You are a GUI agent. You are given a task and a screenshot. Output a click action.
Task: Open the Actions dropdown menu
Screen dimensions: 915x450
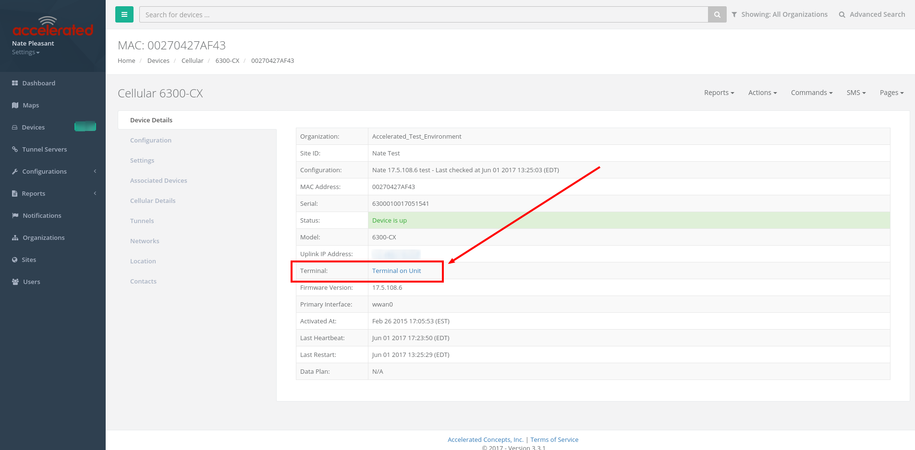[762, 93]
